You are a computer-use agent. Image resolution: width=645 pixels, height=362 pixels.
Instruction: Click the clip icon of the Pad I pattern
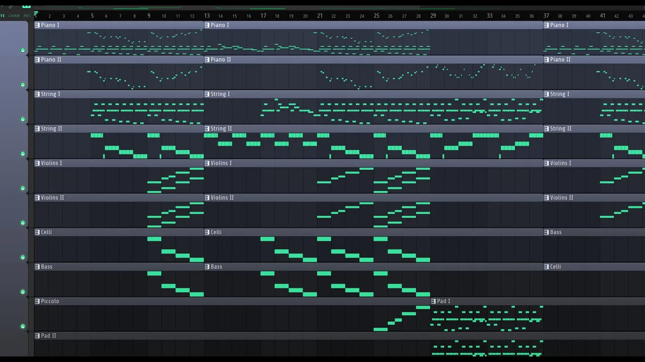pos(434,301)
